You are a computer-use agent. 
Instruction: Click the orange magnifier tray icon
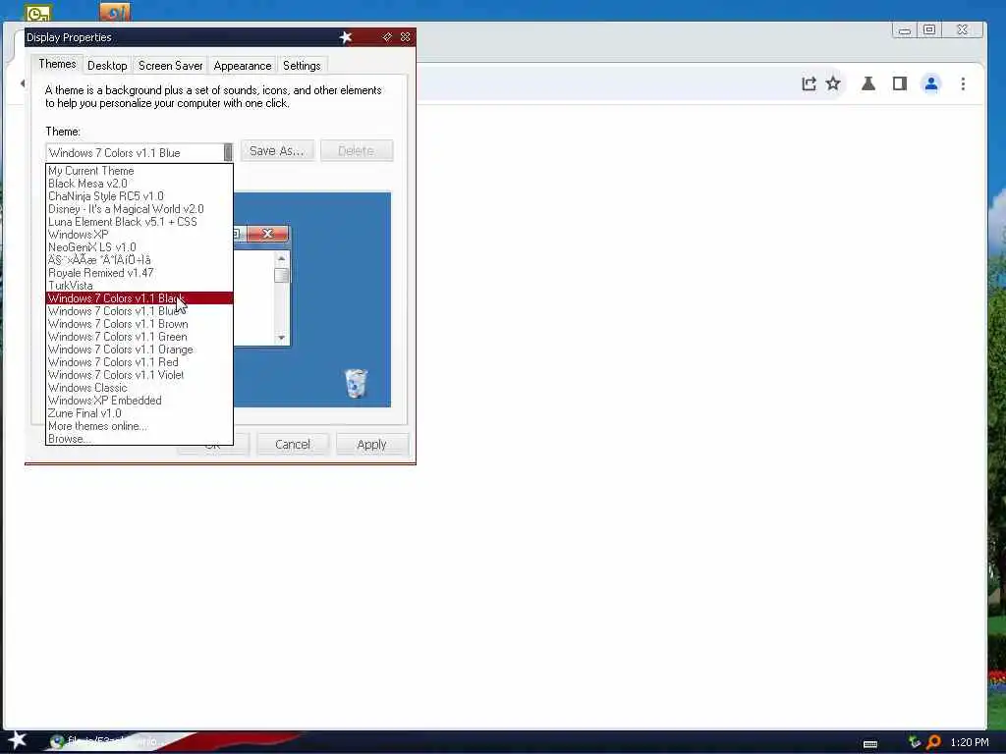click(x=933, y=742)
